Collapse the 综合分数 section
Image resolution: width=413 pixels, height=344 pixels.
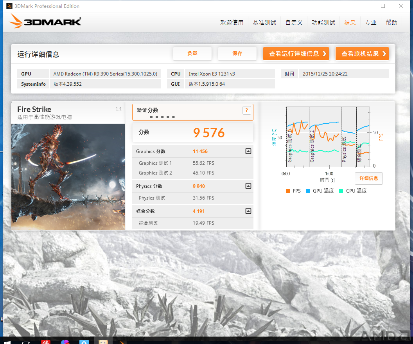[x=248, y=211]
